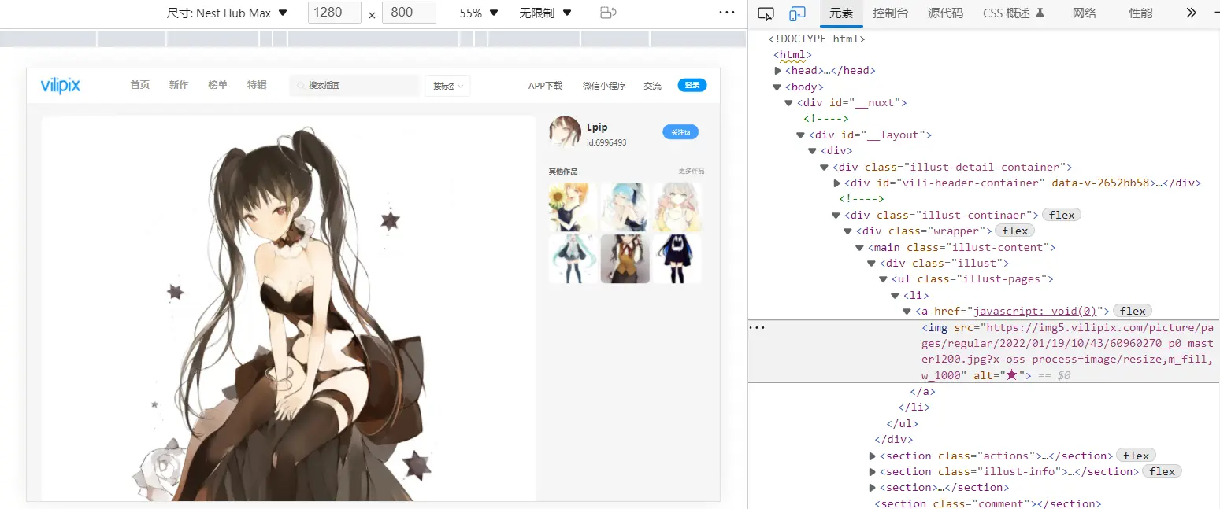Click the Lpip username text
1220x509 pixels.
597,127
